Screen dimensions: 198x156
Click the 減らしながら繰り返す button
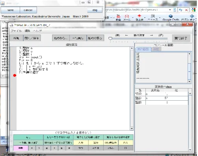click(118, 137)
